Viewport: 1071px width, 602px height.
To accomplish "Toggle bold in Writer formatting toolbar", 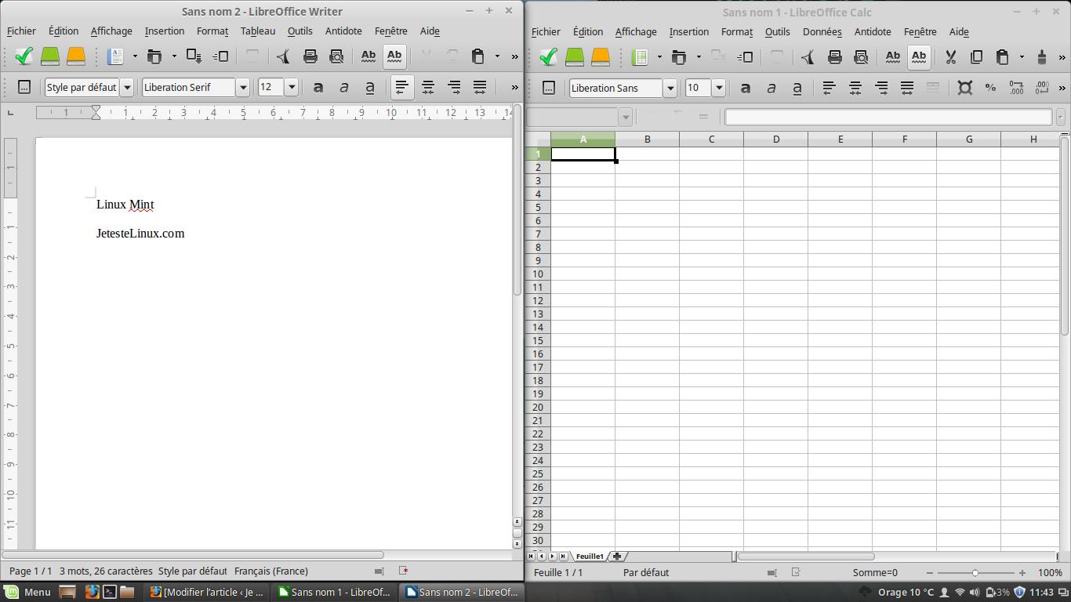I will click(318, 87).
